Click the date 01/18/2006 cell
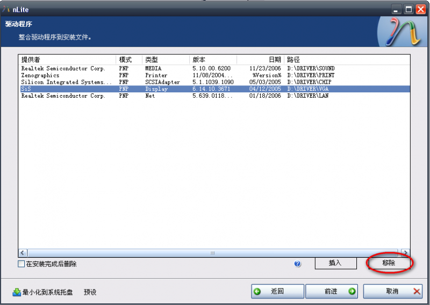The width and height of the screenshot is (430, 305). pyautogui.click(x=265, y=96)
